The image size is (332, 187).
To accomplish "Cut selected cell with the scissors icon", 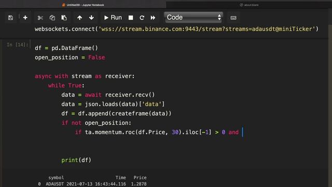I will [40, 18].
